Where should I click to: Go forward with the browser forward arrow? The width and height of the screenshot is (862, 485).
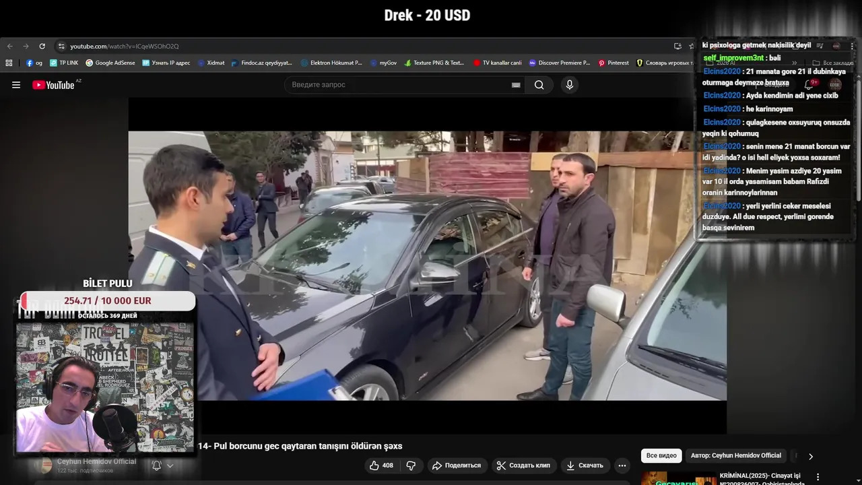26,46
